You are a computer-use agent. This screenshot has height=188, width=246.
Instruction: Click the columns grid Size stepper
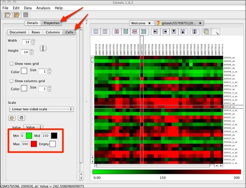pyautogui.click(x=50, y=89)
